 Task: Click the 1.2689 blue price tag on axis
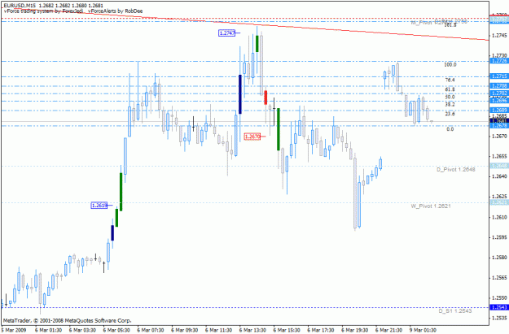tap(499, 111)
